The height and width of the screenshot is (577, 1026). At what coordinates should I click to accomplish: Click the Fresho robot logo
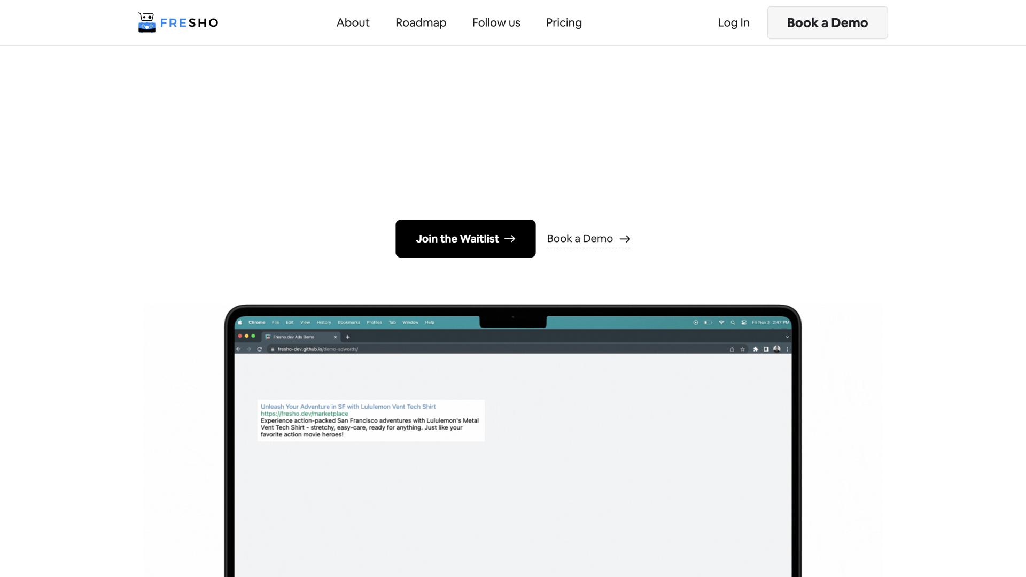pos(147,22)
